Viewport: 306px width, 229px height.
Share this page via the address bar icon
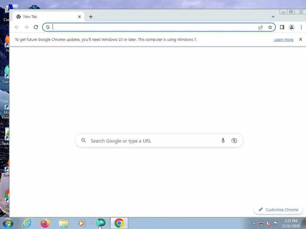point(261,27)
